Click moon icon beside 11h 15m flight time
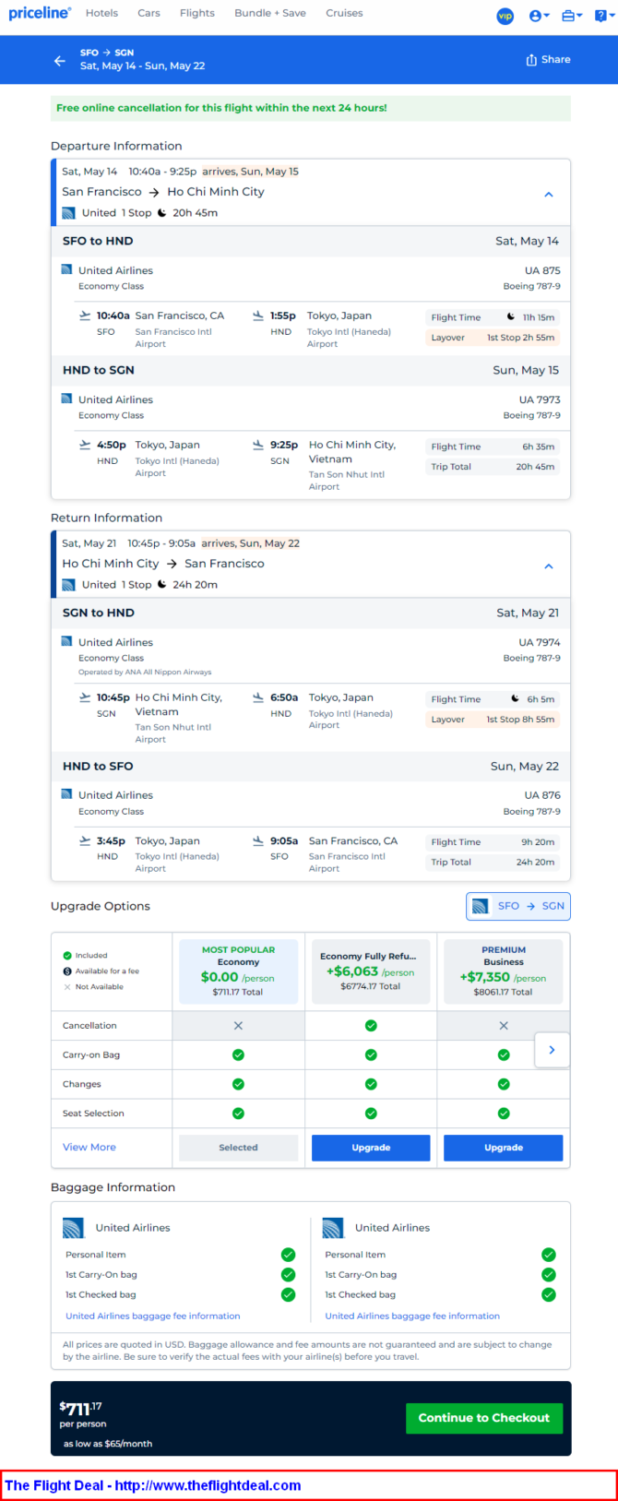 [x=511, y=317]
